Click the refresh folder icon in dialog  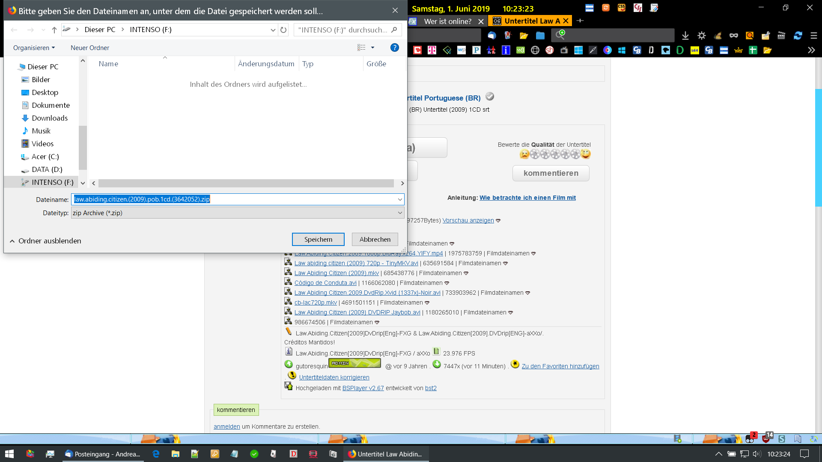tap(283, 30)
